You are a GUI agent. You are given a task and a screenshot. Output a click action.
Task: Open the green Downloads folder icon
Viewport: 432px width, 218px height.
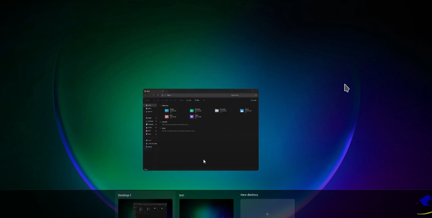(192, 110)
